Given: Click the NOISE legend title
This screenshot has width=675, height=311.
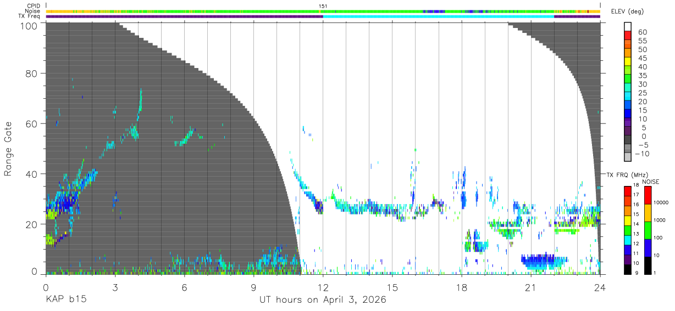Looking at the screenshot, I should pos(651,182).
